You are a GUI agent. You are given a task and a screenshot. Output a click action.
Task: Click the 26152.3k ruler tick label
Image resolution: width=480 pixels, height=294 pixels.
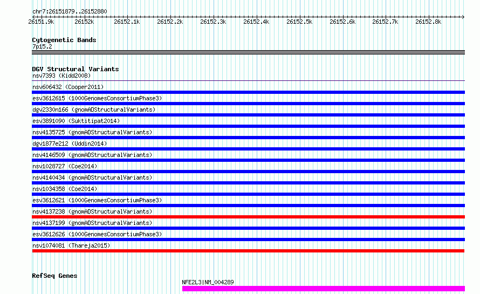(x=214, y=22)
